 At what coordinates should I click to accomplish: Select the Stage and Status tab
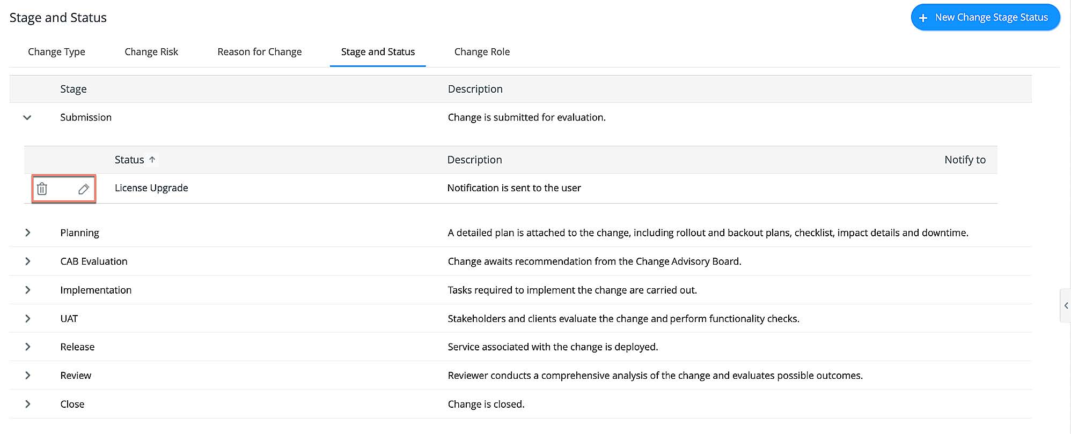pyautogui.click(x=378, y=52)
